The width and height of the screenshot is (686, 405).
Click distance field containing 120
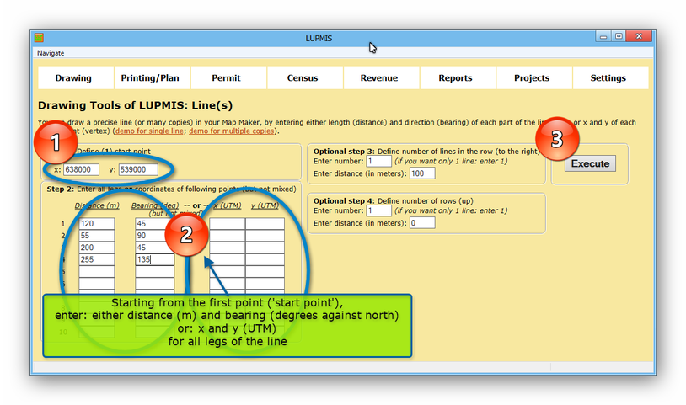tap(97, 223)
